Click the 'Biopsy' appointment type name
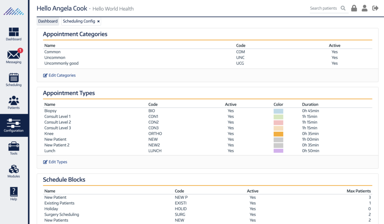 point(50,111)
